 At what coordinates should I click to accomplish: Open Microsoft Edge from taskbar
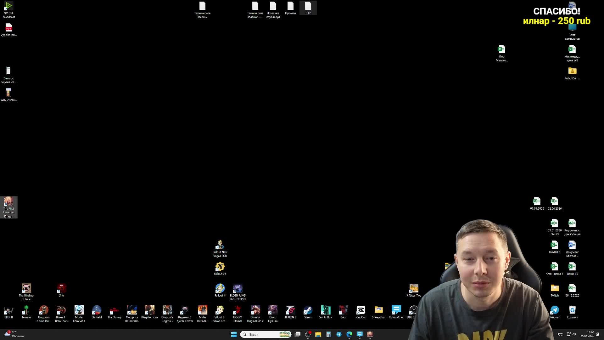point(349,334)
